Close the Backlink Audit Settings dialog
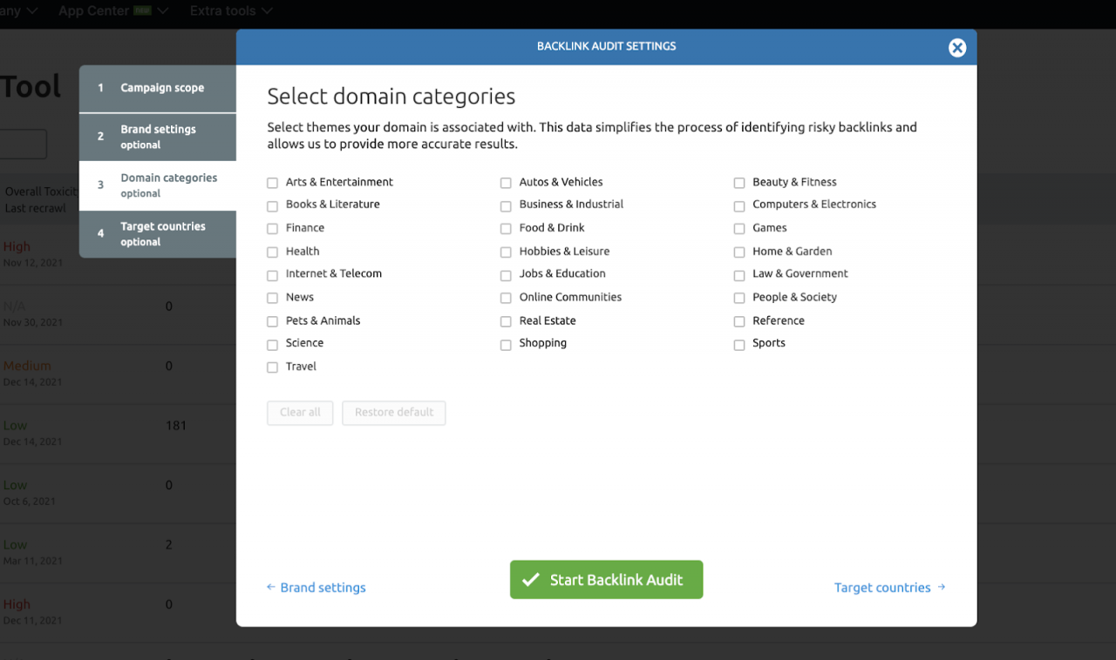Viewport: 1116px width, 660px height. point(957,48)
